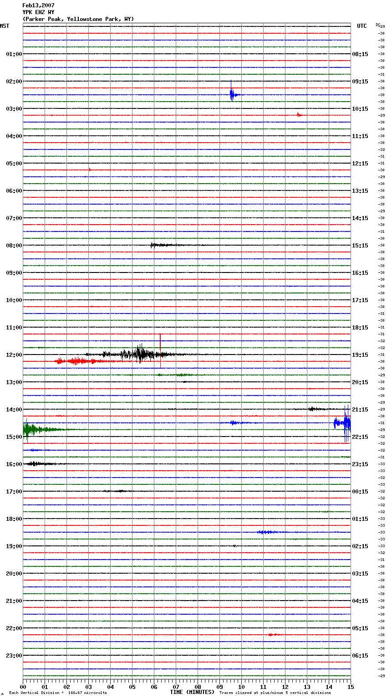The height and width of the screenshot is (699, 387).
Task: Click the UTC time label 23:15
Action: point(360,464)
